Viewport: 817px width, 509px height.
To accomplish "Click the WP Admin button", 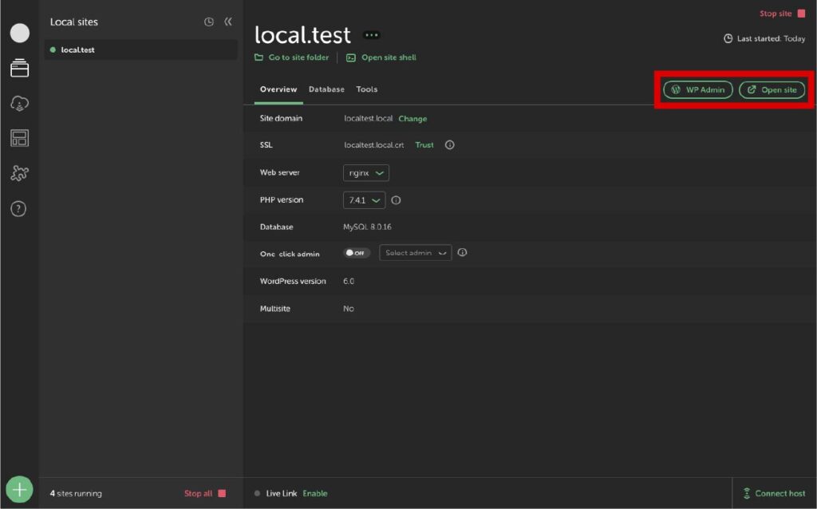I will 698,89.
